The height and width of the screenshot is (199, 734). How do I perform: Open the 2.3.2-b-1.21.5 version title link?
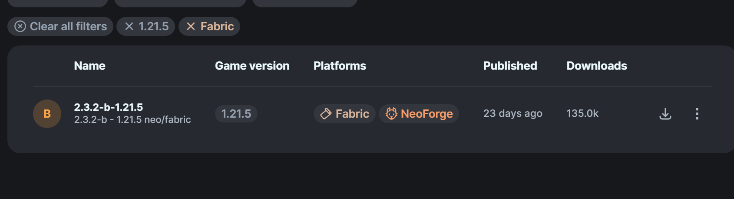click(109, 107)
